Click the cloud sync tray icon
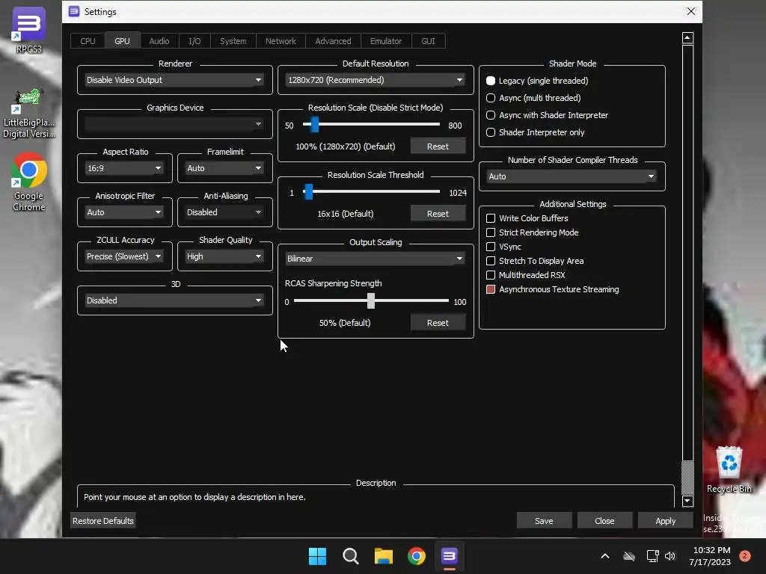Viewport: 766px width, 574px height. [629, 556]
